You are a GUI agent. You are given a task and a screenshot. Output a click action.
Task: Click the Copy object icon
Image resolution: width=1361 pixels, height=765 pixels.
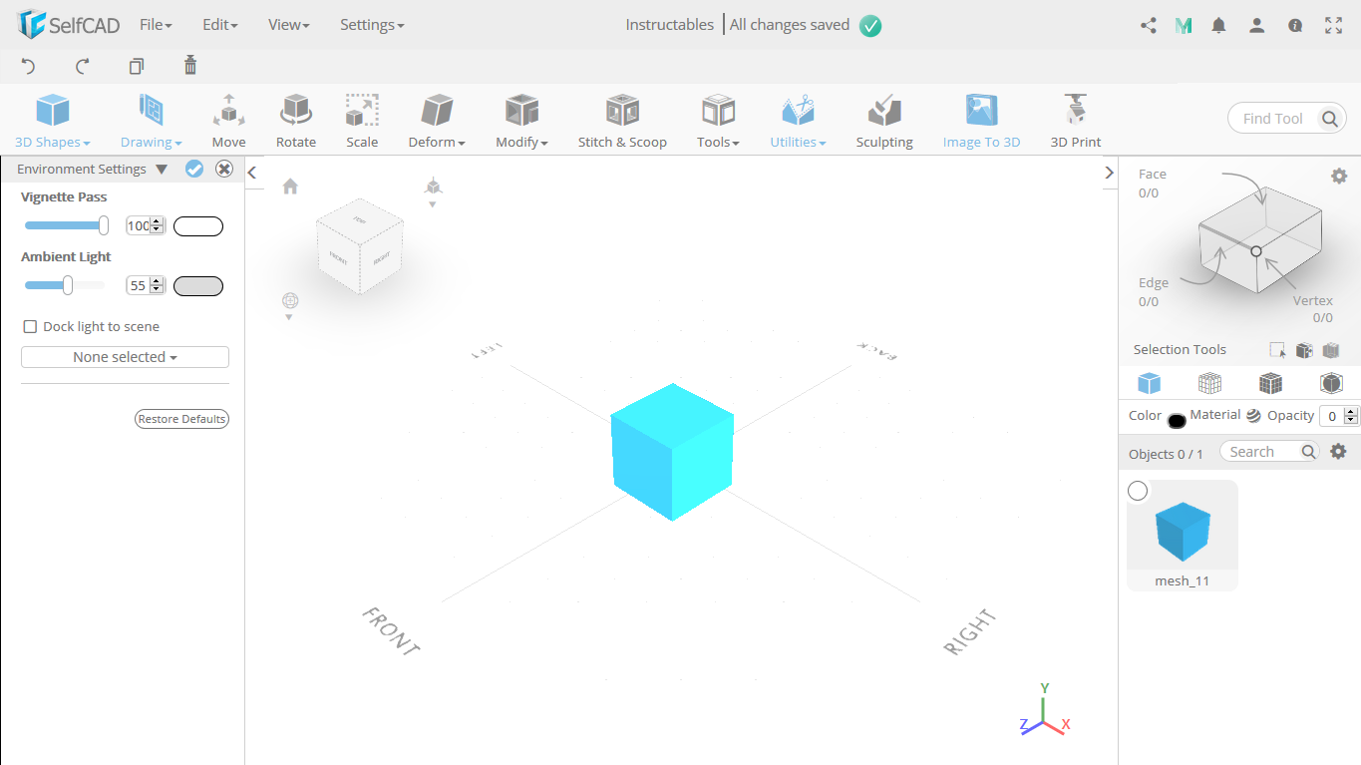point(137,66)
